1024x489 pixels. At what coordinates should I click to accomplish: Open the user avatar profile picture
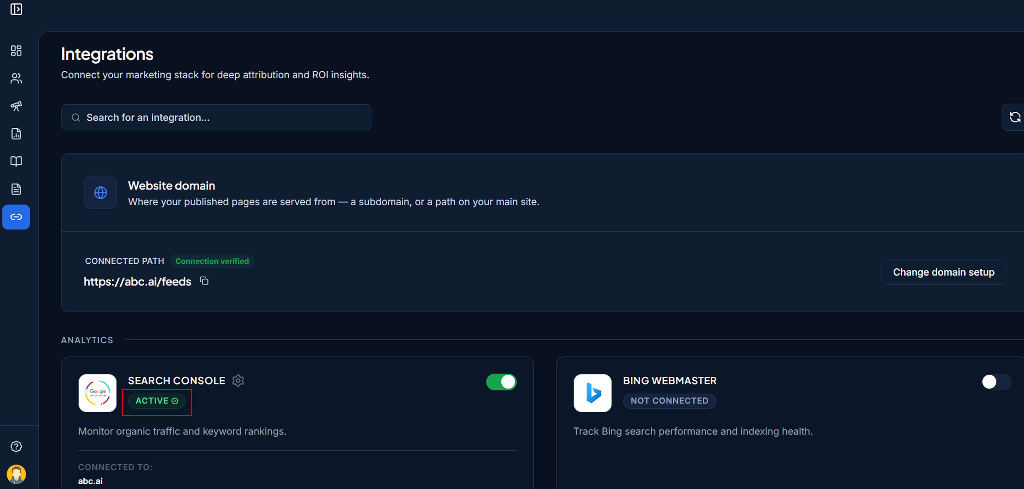[16, 474]
